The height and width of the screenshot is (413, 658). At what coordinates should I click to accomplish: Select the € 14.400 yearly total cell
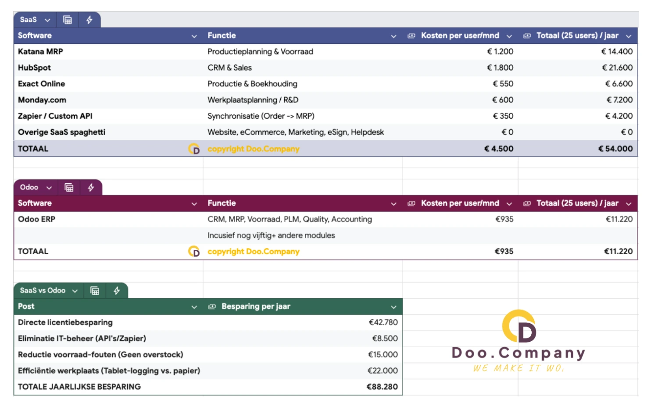coord(577,52)
